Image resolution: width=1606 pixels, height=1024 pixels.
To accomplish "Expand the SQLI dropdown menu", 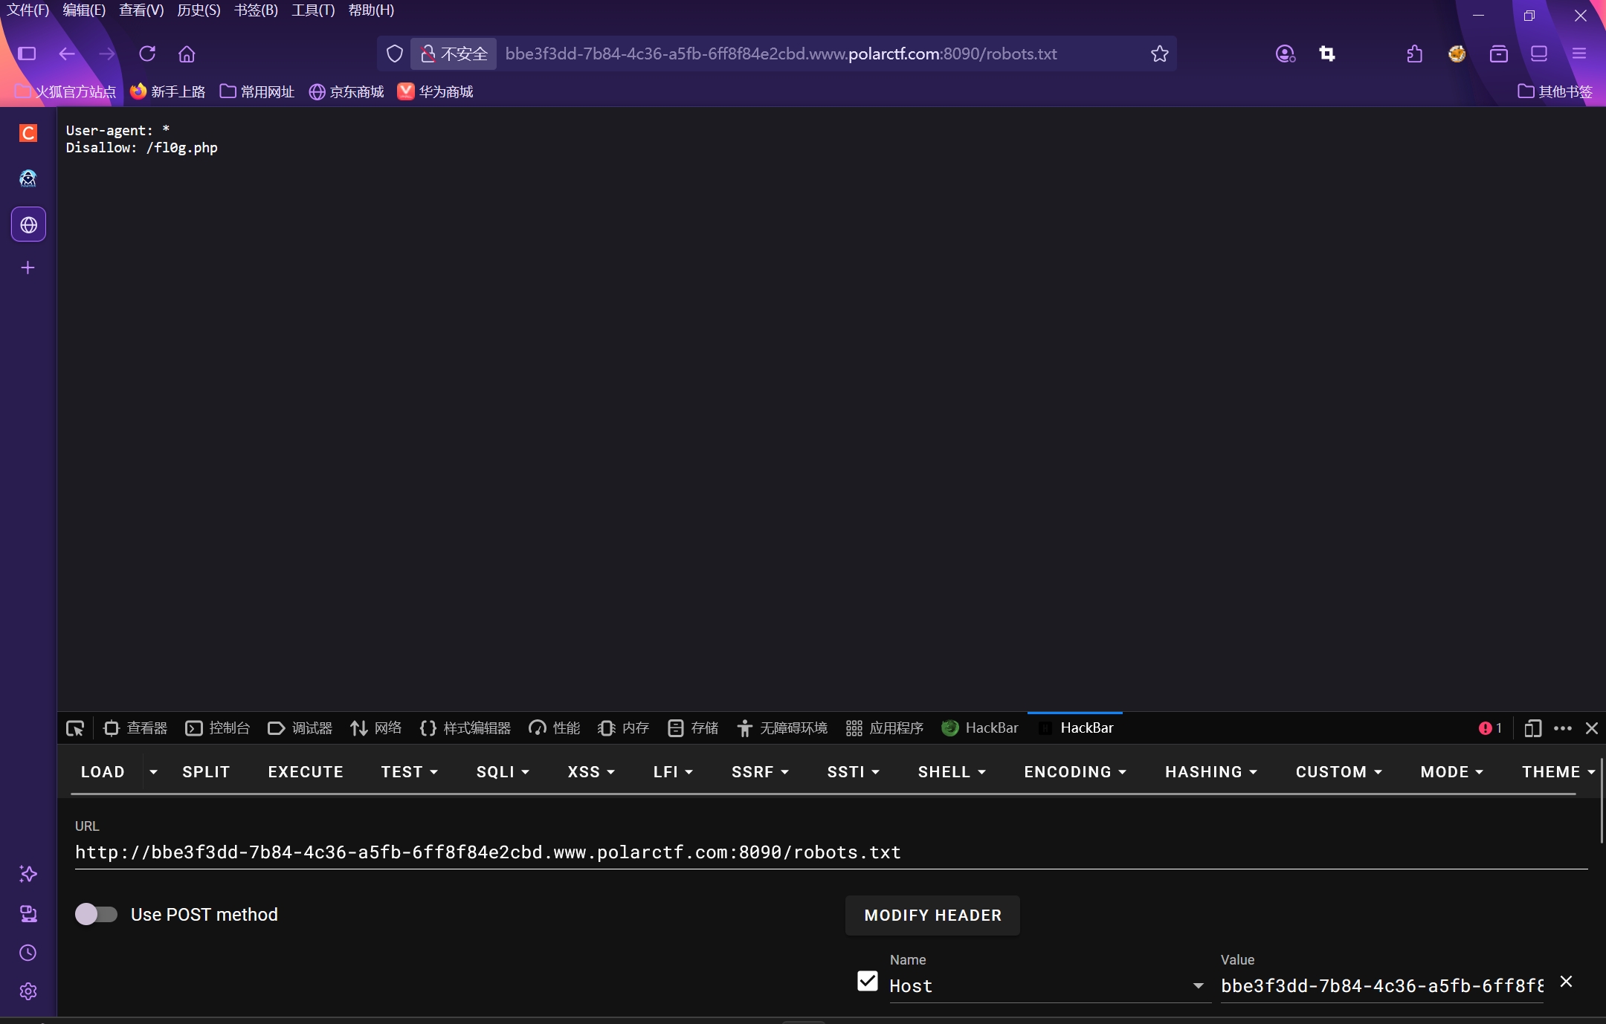I will point(503,772).
